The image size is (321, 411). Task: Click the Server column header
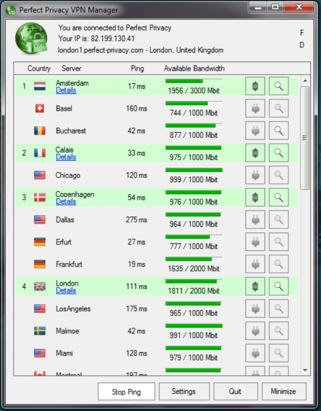71,69
